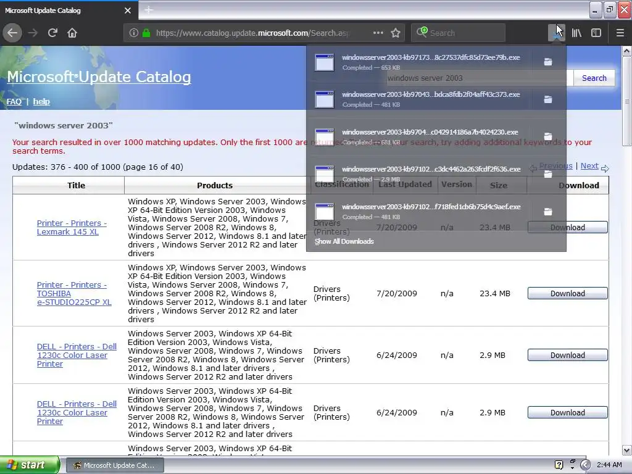
Task: Open the home page via house icon
Action: [72, 33]
